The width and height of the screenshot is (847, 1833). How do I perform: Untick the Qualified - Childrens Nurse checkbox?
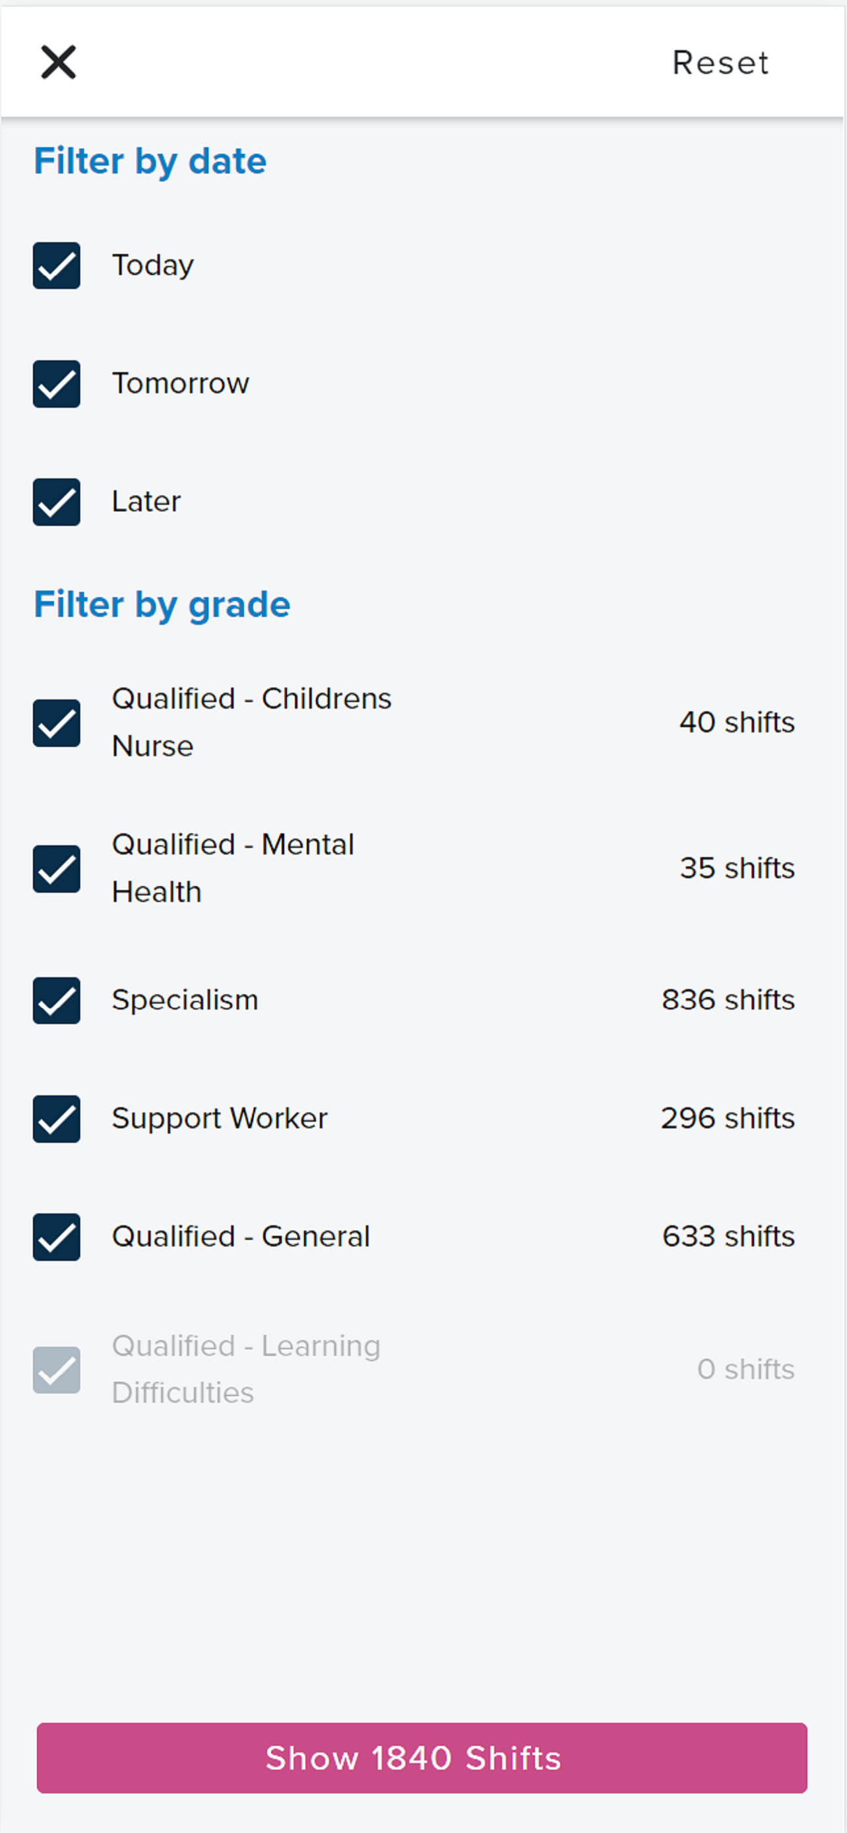pyautogui.click(x=56, y=723)
